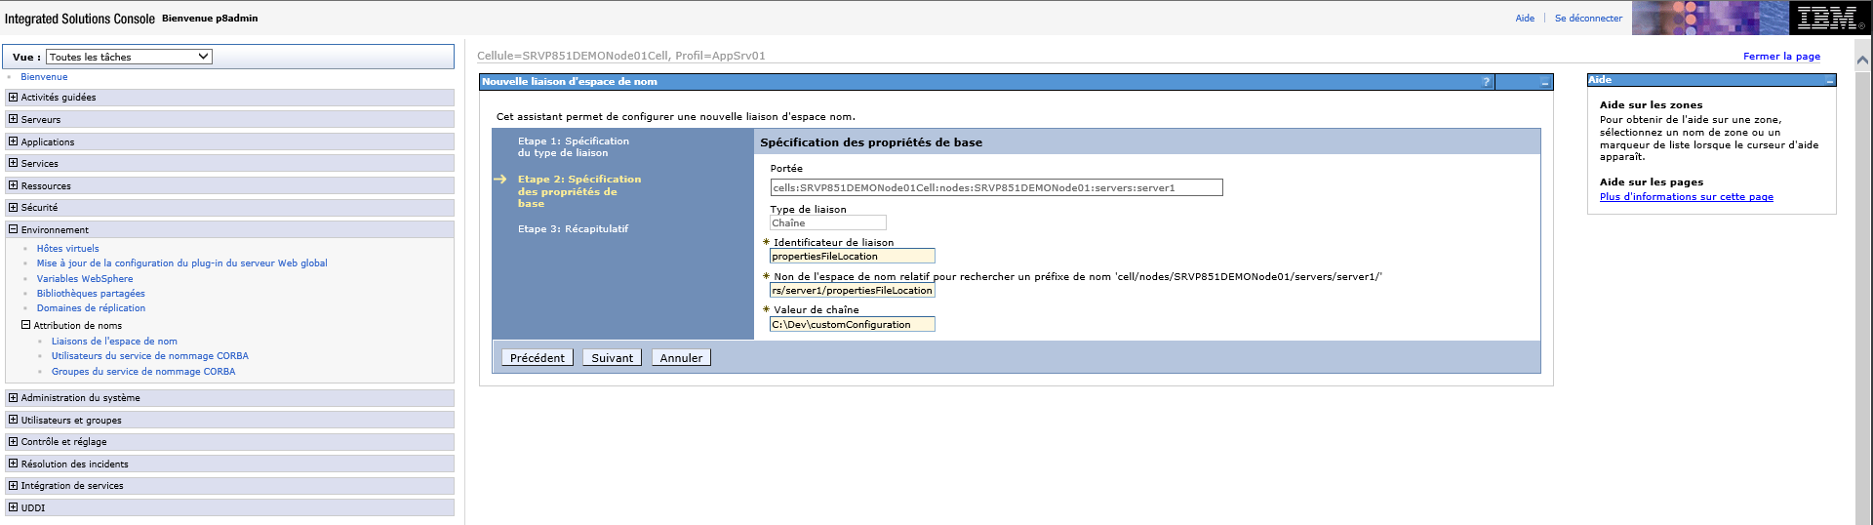The image size is (1873, 525).
Task: Expand the Sécurité section
Action: [13, 207]
